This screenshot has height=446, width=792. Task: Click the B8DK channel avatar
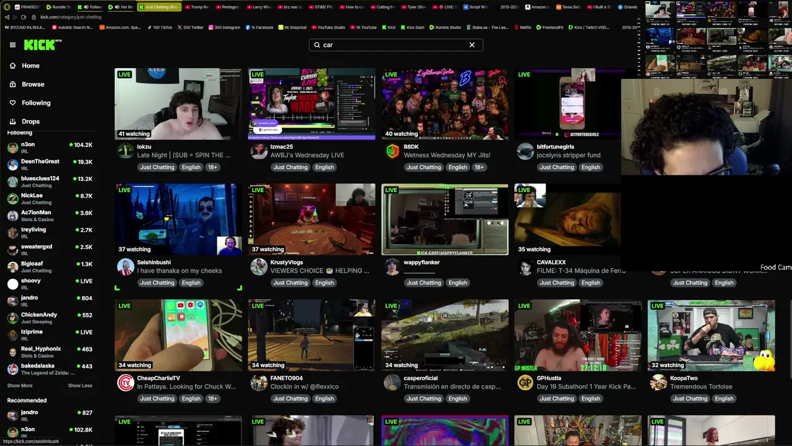pos(392,151)
